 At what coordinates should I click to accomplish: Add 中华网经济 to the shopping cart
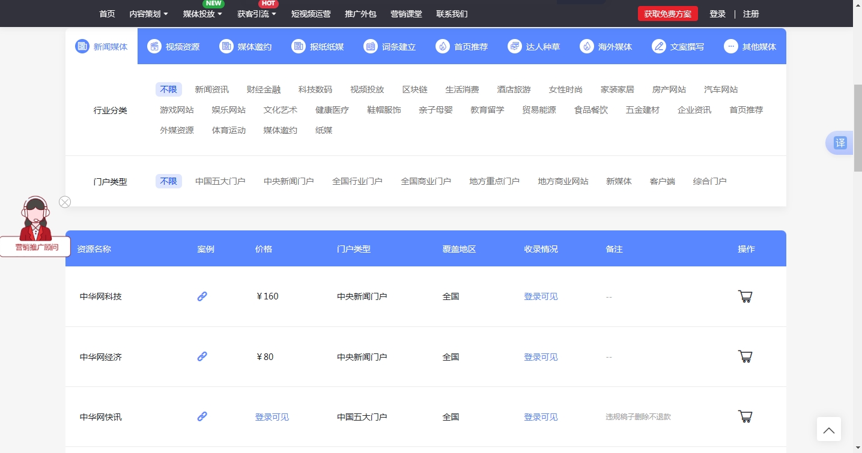[x=745, y=356]
